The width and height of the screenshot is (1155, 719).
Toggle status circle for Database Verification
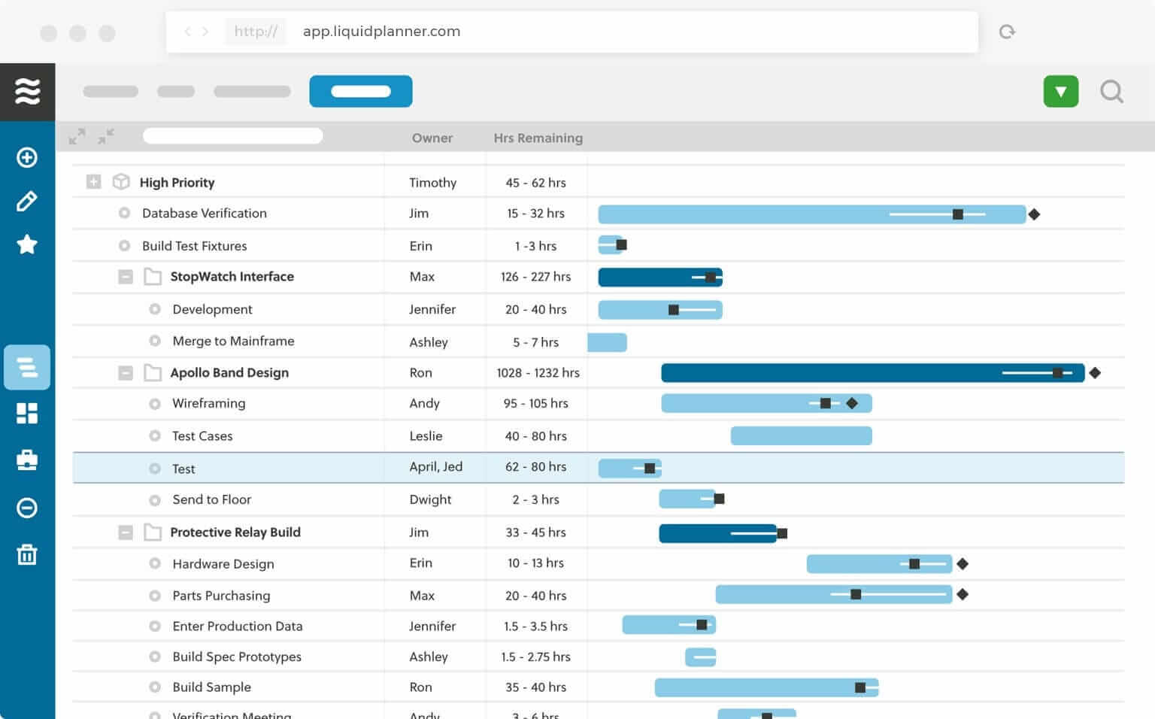[125, 213]
